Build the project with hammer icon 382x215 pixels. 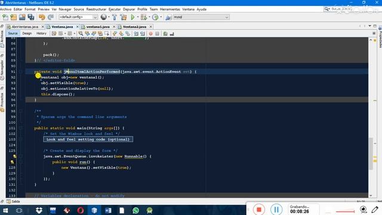point(115,17)
